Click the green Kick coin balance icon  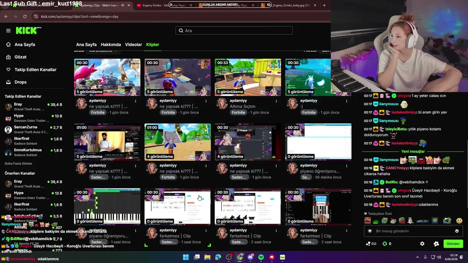click(385, 244)
